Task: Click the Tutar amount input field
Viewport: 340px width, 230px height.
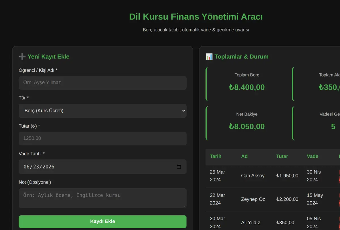Action: [x=103, y=138]
